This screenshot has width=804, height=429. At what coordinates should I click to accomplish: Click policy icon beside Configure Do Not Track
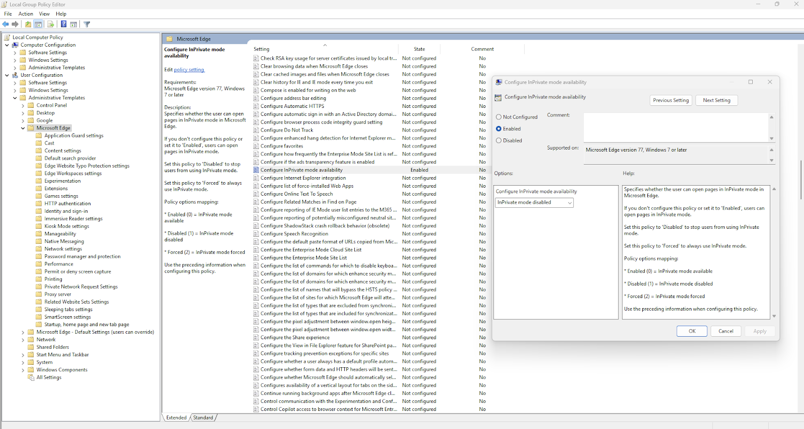tap(256, 130)
